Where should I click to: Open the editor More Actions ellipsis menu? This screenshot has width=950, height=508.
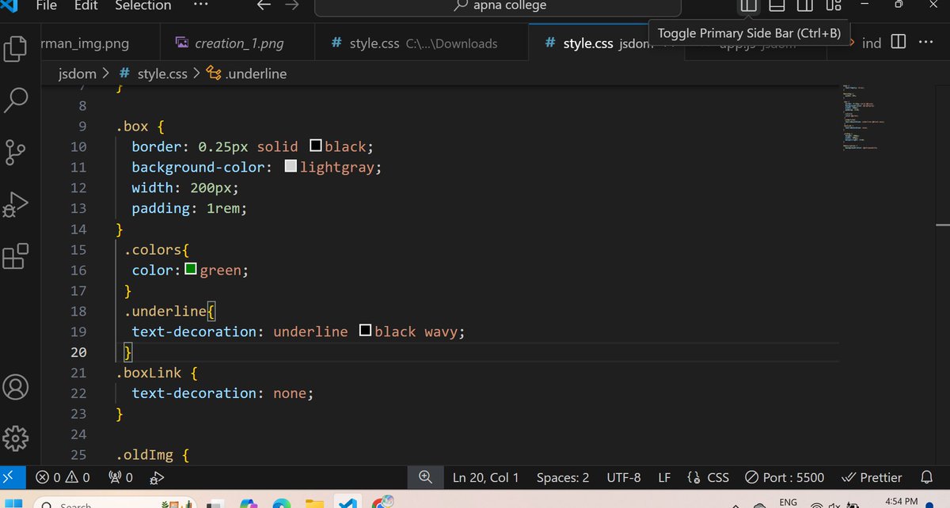pos(925,43)
